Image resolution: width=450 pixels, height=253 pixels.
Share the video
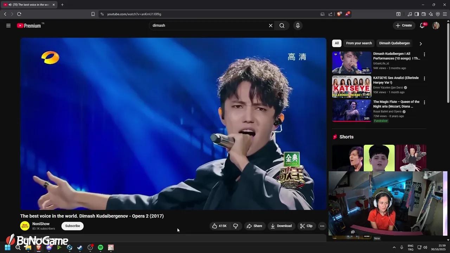coord(255,226)
